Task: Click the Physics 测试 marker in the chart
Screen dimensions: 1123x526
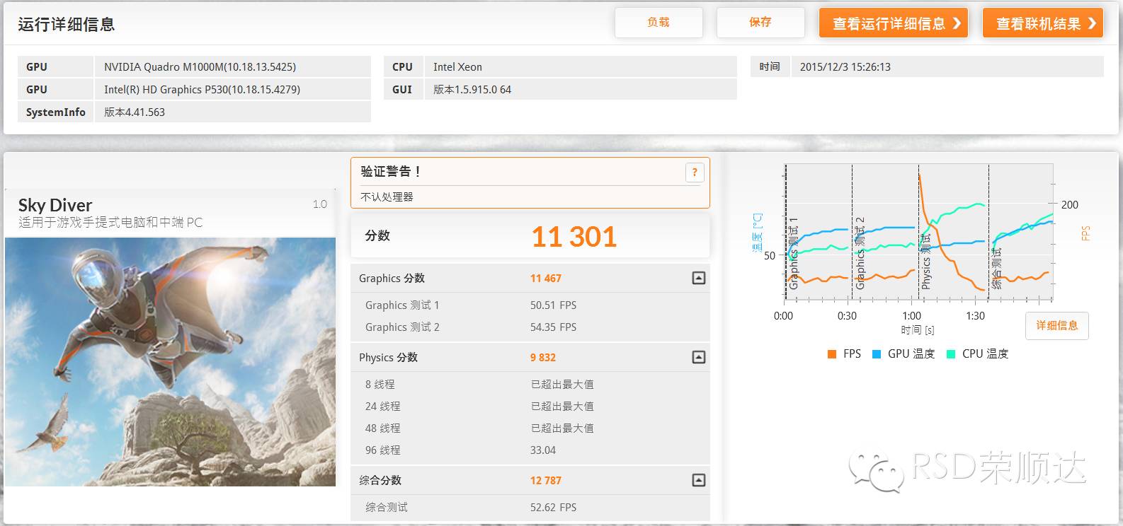Action: pos(926,261)
